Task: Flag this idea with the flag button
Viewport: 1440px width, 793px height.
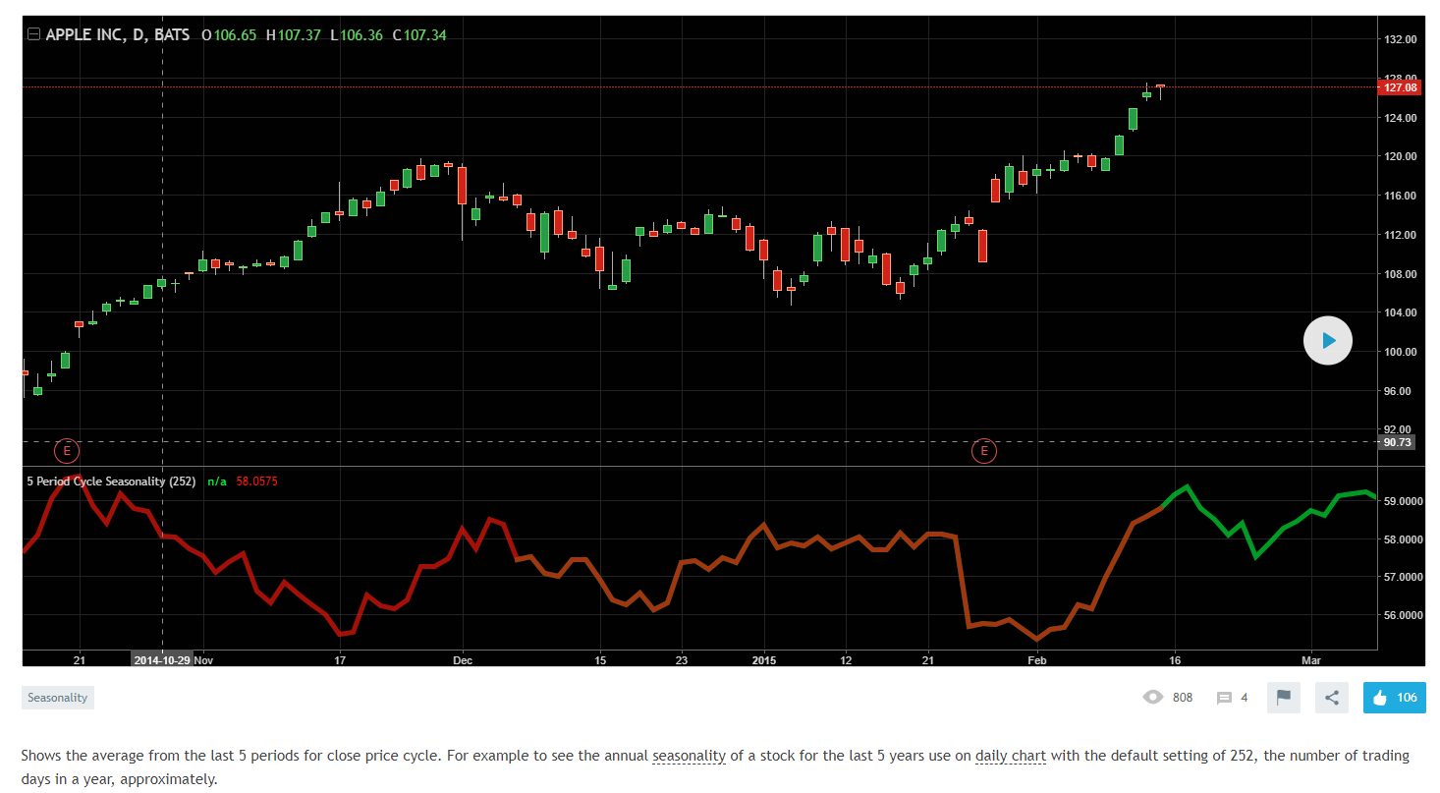Action: pos(1284,698)
